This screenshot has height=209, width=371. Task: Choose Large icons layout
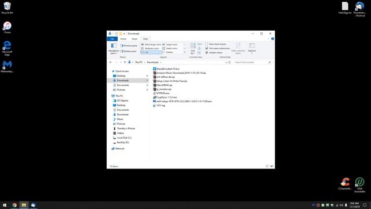pyautogui.click(x=170, y=45)
